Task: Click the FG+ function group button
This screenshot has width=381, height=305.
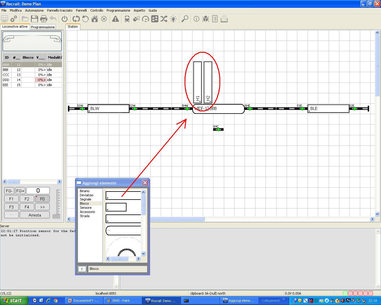Action: click(20, 191)
